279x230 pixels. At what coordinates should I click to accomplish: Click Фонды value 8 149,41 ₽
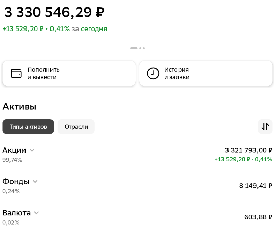coord(256,186)
